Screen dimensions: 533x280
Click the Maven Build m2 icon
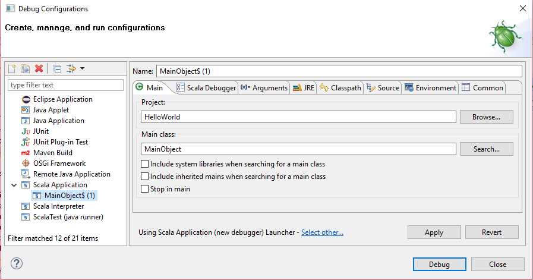click(26, 153)
